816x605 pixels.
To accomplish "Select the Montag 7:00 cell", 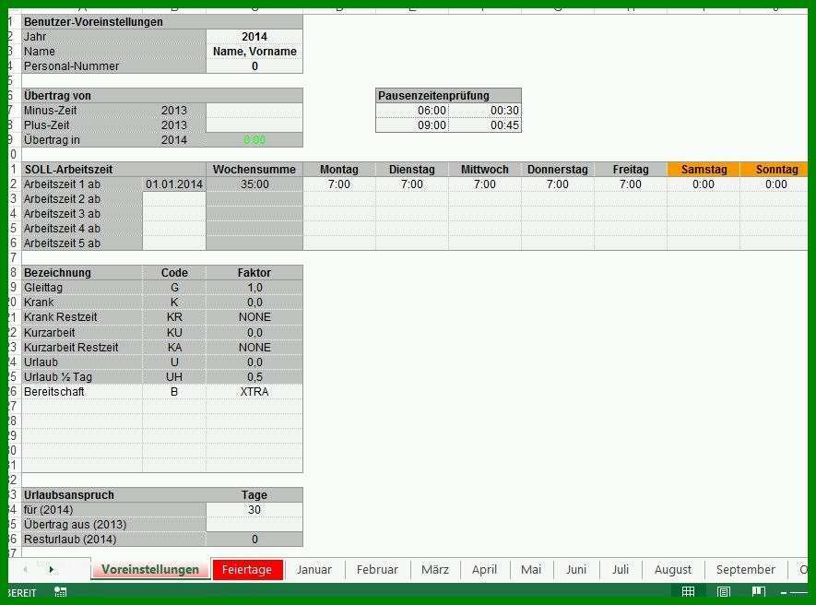I will (339, 184).
